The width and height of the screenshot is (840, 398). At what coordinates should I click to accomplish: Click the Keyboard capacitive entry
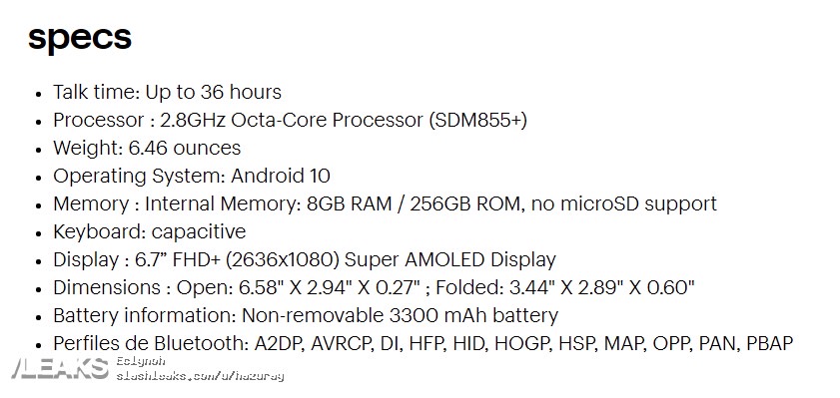pos(150,231)
